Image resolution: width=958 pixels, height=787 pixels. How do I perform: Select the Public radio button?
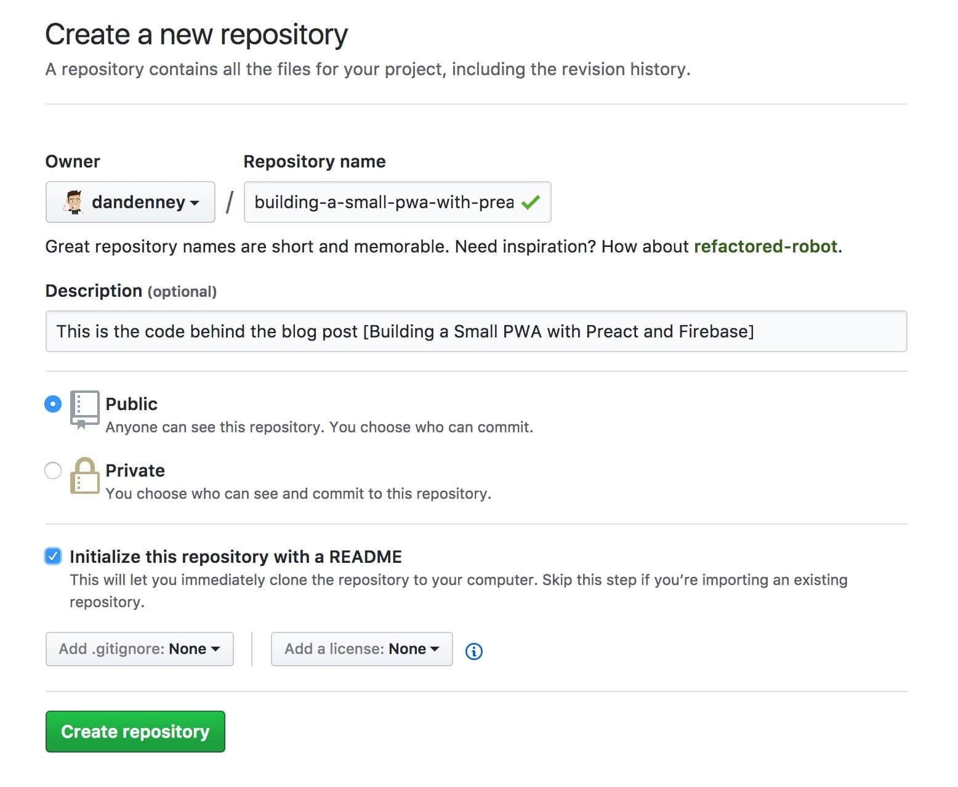point(53,404)
